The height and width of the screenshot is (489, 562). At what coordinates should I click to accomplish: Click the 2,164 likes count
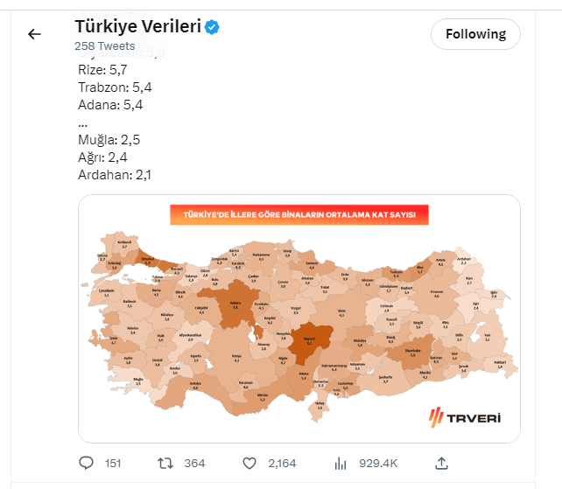pyautogui.click(x=283, y=463)
